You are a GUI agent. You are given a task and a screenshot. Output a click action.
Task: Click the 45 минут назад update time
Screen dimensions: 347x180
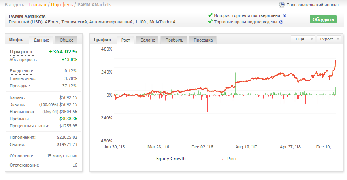(62, 156)
